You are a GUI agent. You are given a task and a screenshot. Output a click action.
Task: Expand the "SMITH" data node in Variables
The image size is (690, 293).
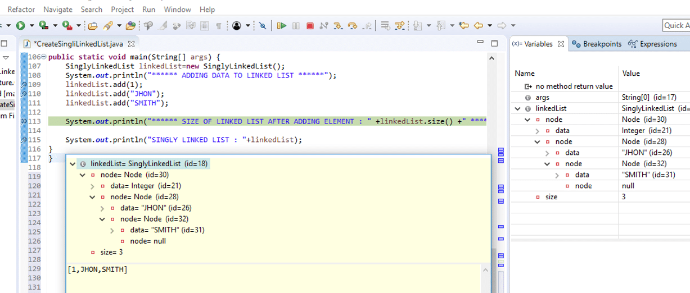pyautogui.click(x=557, y=175)
